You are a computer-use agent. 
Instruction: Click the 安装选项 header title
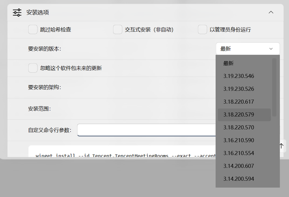coord(37,12)
